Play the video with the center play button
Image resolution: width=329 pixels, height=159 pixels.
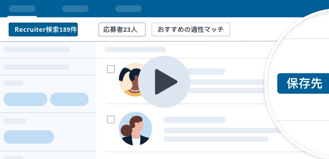tap(164, 82)
